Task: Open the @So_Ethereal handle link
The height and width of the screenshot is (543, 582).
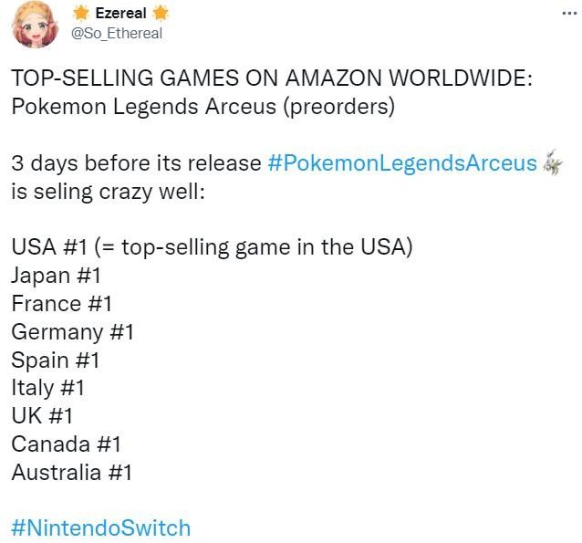Action: point(117,33)
